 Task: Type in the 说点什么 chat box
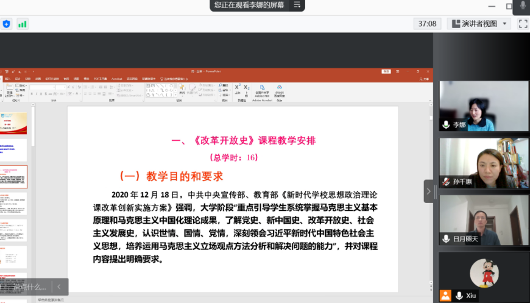[29, 287]
